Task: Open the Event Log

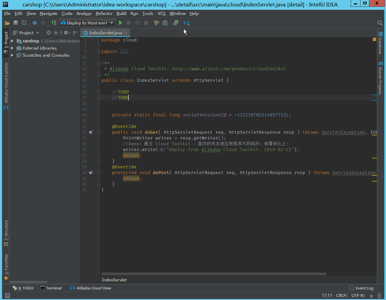Action: click(361, 288)
